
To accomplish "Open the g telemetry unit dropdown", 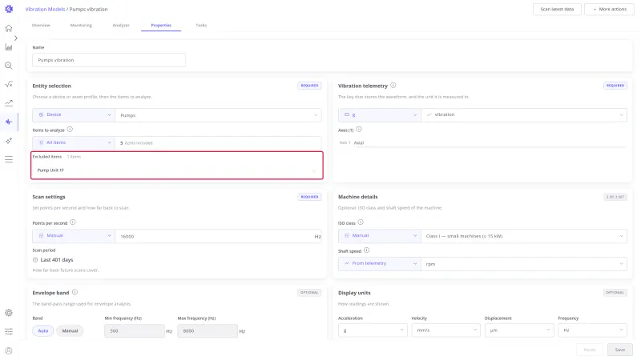I will (379, 114).
